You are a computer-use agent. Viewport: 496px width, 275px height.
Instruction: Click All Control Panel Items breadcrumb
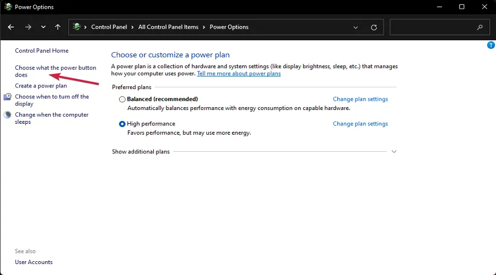click(168, 27)
